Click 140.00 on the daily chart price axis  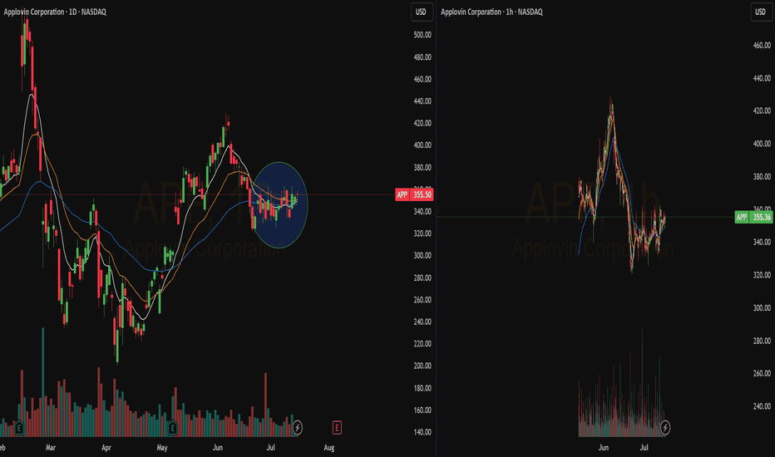422,432
